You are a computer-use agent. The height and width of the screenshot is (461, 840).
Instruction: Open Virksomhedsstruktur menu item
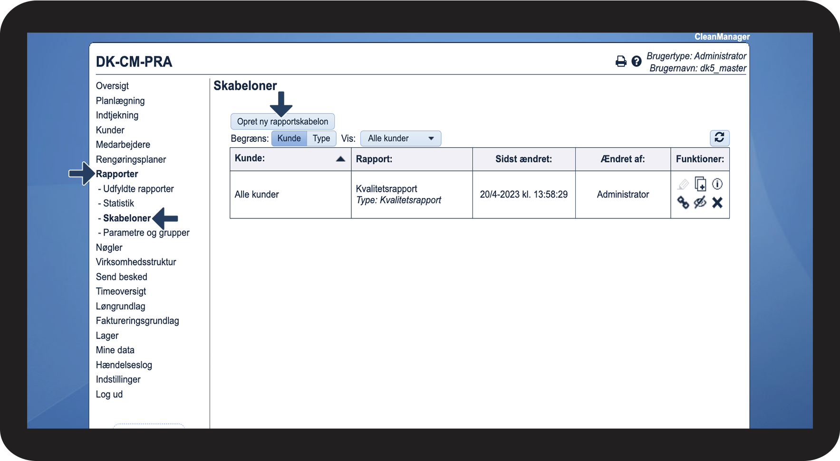pyautogui.click(x=136, y=262)
